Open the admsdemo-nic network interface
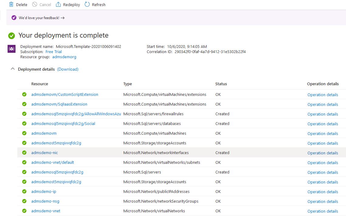Screen dimensions: 346x222 tap(45, 153)
